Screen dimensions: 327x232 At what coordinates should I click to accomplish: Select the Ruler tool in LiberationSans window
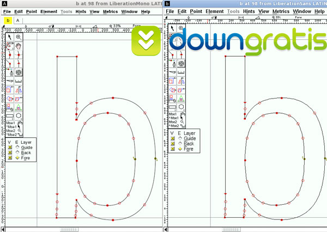(x=181, y=72)
